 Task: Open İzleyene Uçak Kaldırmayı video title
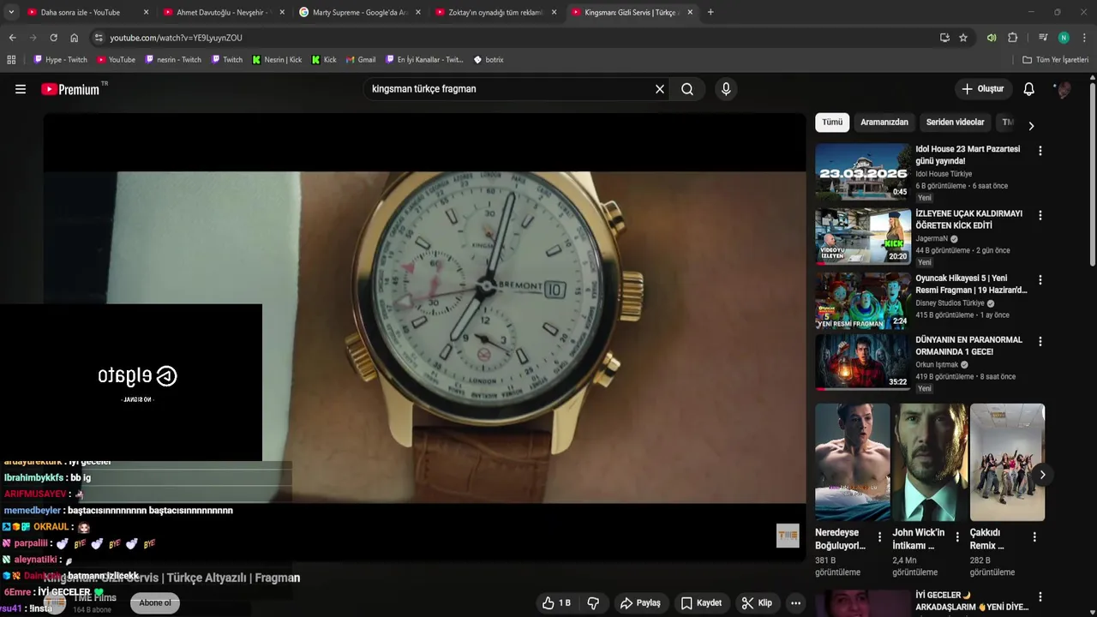[968, 219]
